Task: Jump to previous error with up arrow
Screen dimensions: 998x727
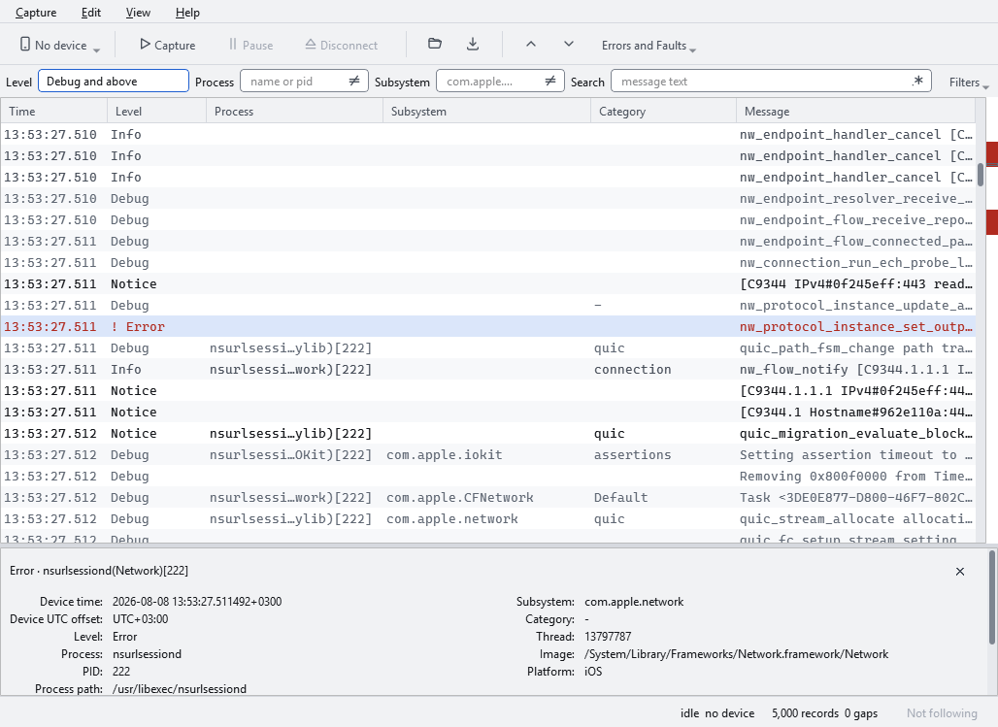Action: pos(531,44)
